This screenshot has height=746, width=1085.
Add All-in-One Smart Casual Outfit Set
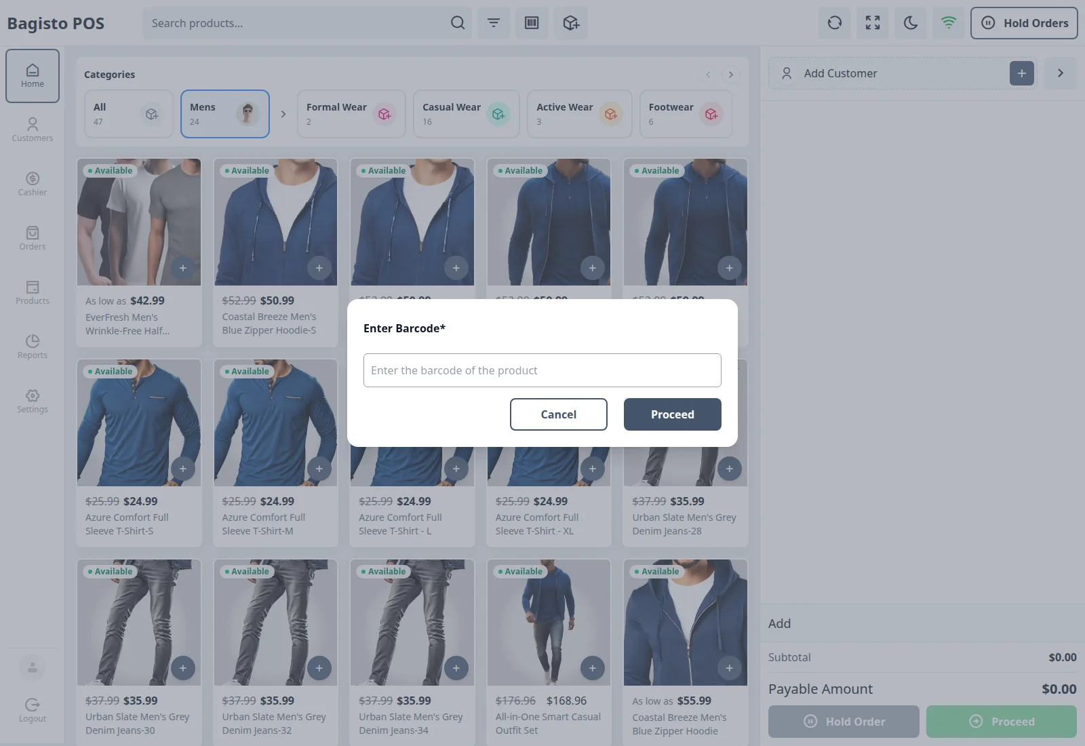coord(593,668)
